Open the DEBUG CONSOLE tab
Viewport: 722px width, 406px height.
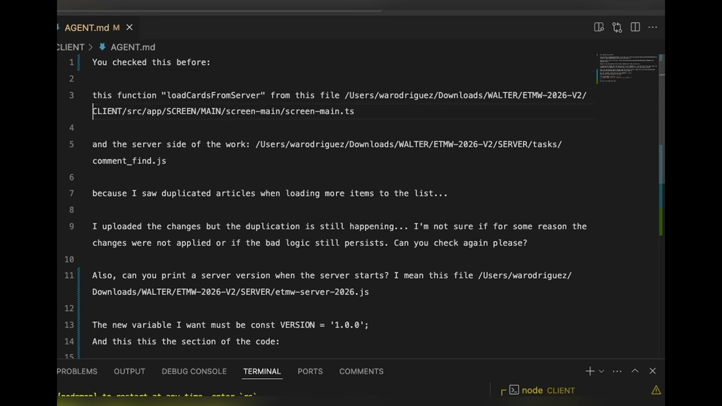(194, 371)
